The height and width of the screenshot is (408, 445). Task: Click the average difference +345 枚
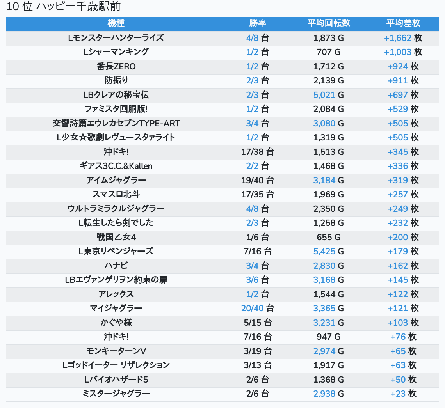(x=403, y=152)
